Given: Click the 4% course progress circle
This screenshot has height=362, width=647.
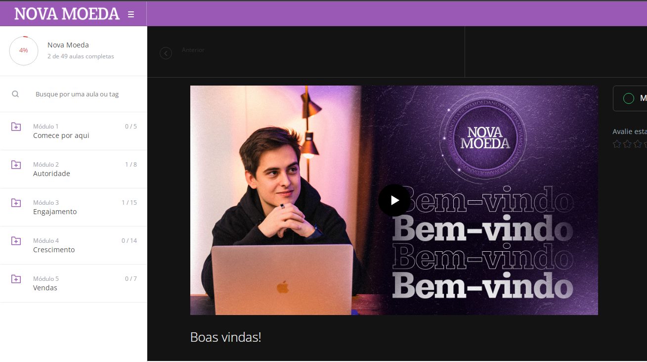Looking at the screenshot, I should pos(24,50).
